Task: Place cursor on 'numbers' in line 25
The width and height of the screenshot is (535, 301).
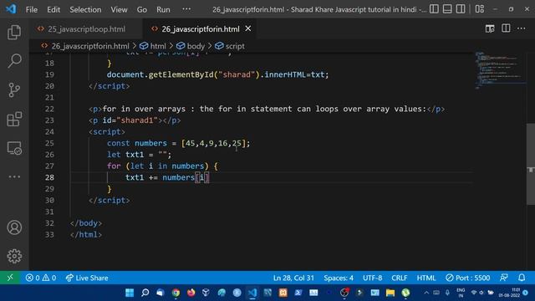Action: coord(150,143)
